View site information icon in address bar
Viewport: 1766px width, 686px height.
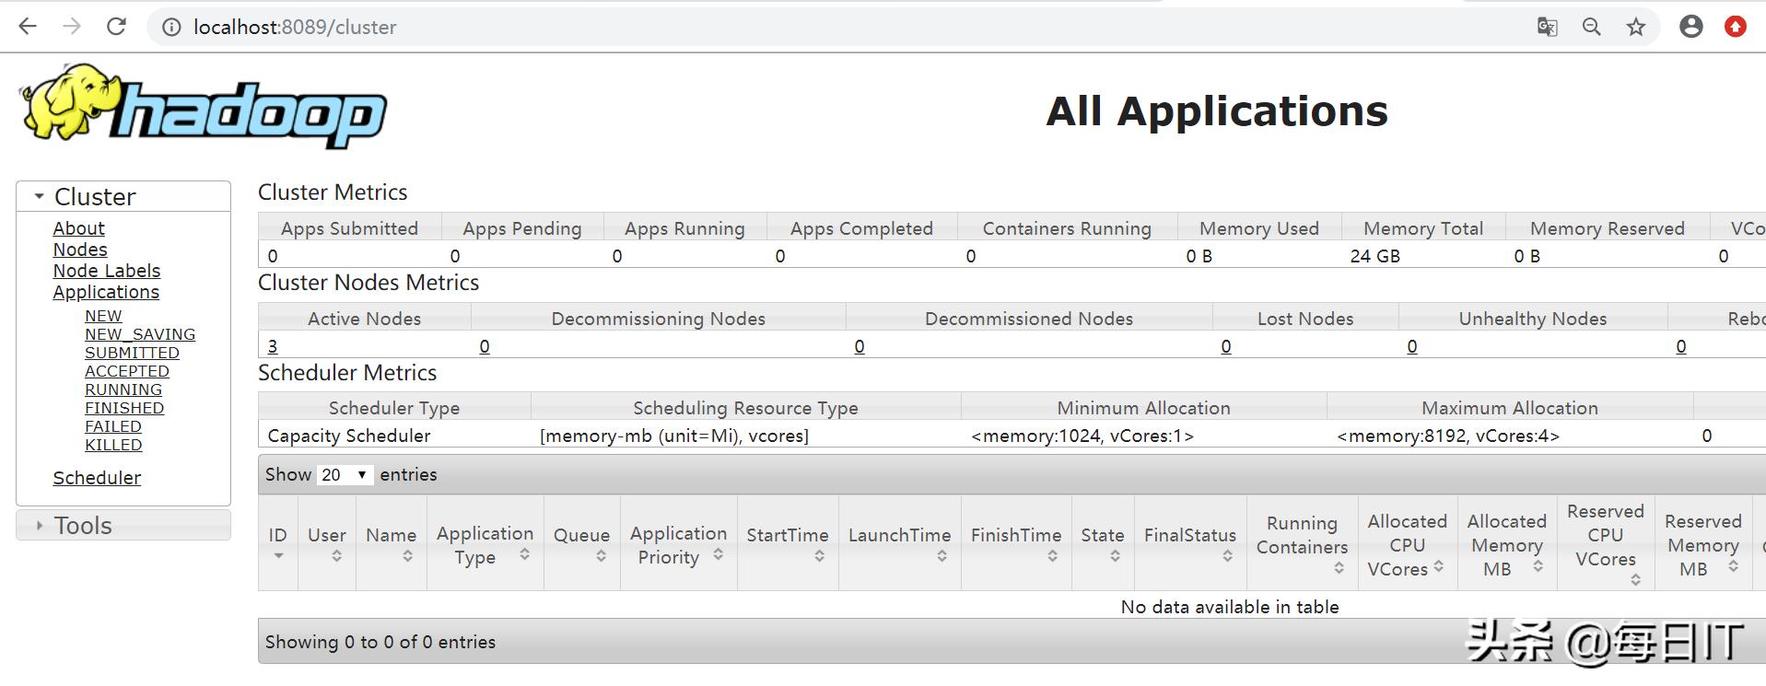coord(171,28)
